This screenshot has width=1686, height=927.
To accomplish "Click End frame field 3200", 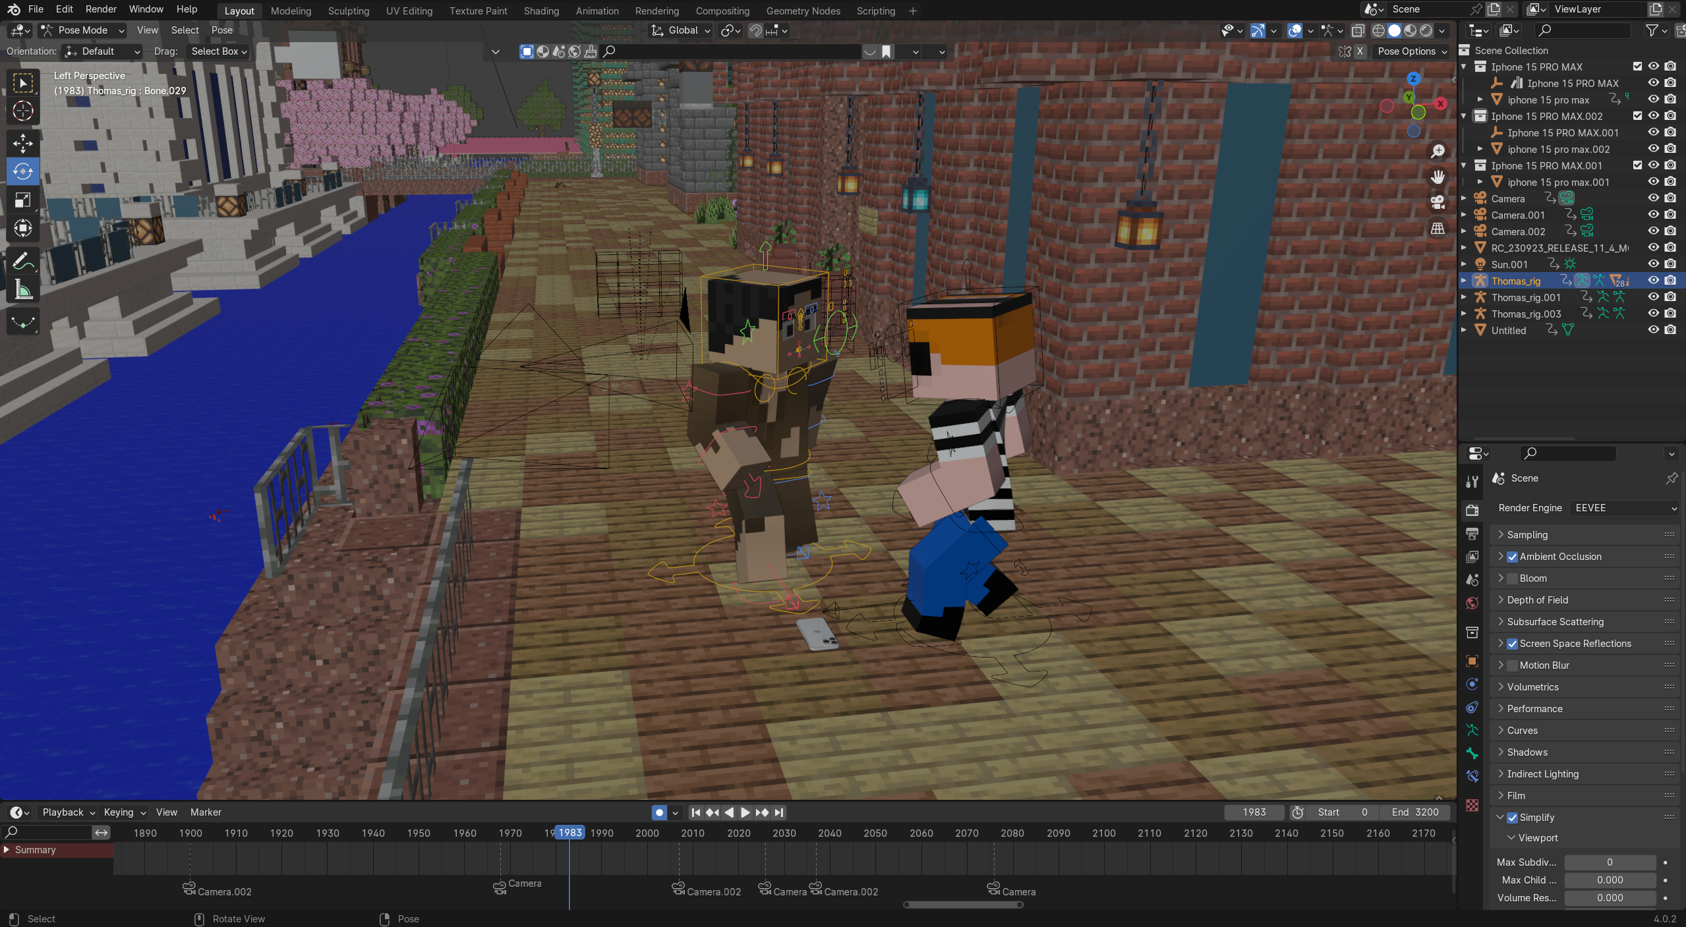I will (x=1415, y=812).
